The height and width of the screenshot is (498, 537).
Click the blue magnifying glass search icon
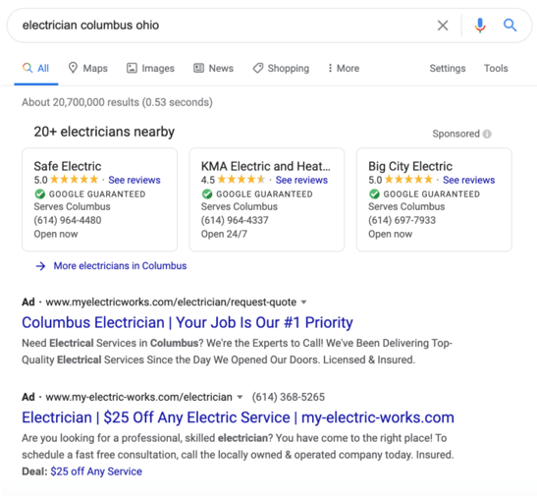510,26
